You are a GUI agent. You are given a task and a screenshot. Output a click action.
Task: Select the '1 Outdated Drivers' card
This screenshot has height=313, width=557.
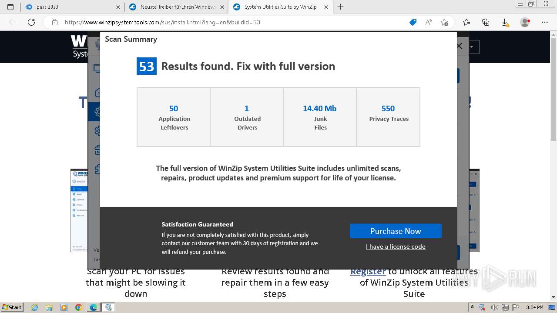click(247, 117)
